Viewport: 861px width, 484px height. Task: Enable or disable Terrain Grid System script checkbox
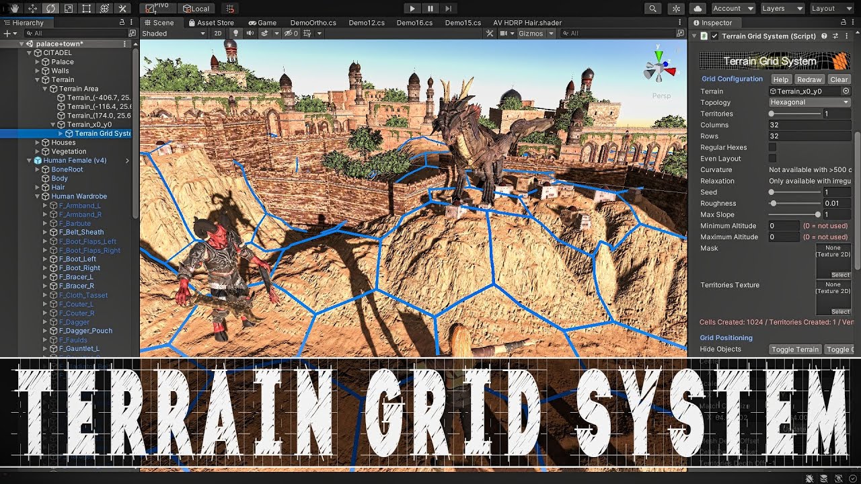714,36
